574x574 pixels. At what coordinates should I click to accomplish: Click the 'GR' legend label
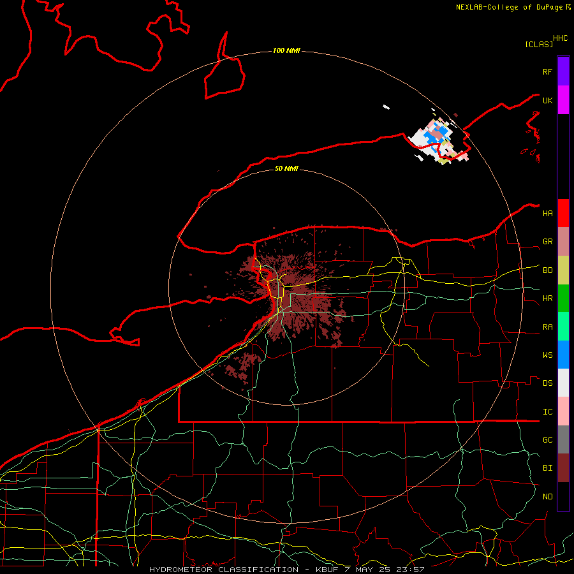coord(547,242)
